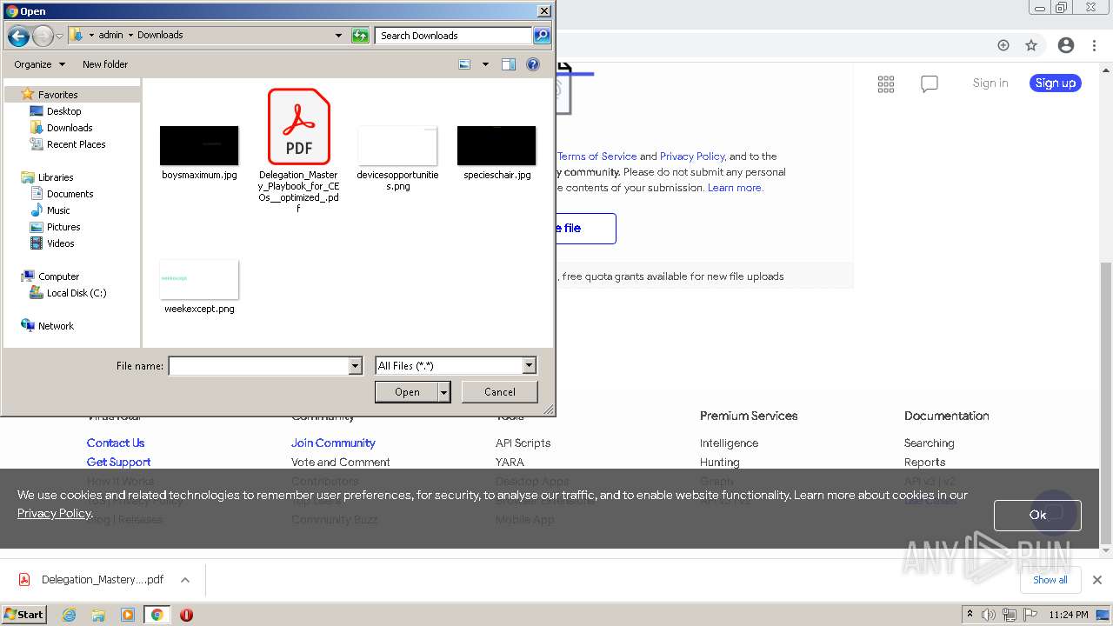Accept cookies with Ok button

[x=1037, y=515]
